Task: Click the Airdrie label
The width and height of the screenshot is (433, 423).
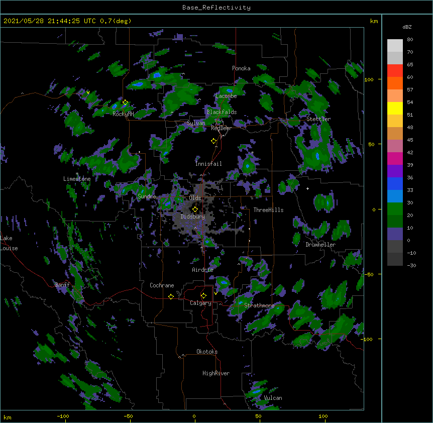Action: (x=202, y=270)
